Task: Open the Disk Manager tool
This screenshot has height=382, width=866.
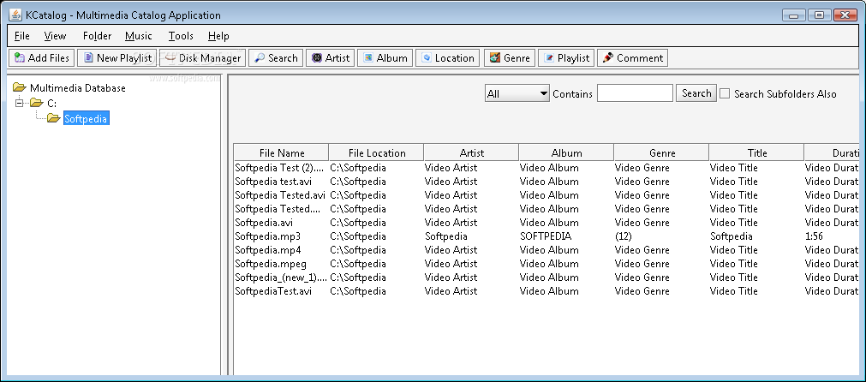Action: tap(203, 58)
